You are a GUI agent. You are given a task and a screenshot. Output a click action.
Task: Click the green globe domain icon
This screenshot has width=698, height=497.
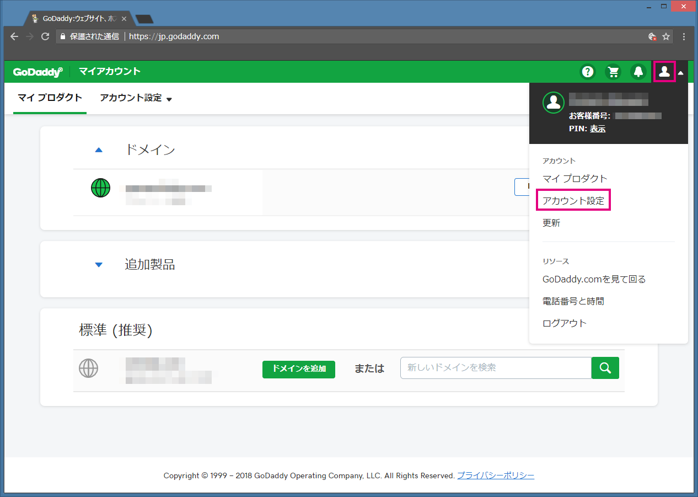pyautogui.click(x=100, y=188)
